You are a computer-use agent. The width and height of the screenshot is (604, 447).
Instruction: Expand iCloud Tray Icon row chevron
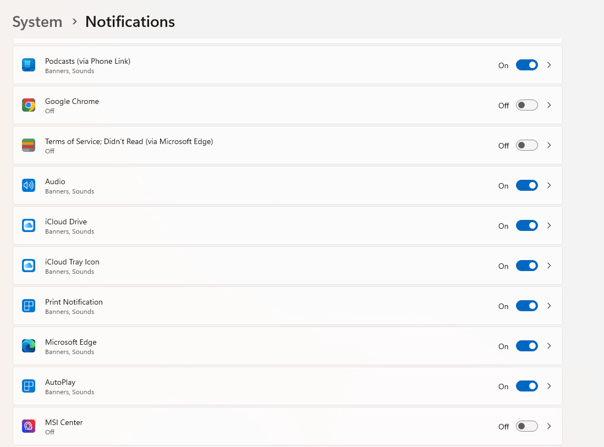pos(550,266)
